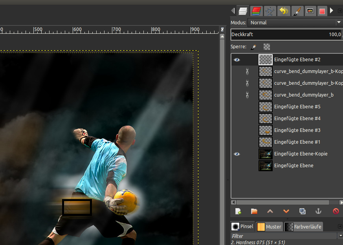Select the Eingefügte Ebene #4 layer

tap(297, 119)
